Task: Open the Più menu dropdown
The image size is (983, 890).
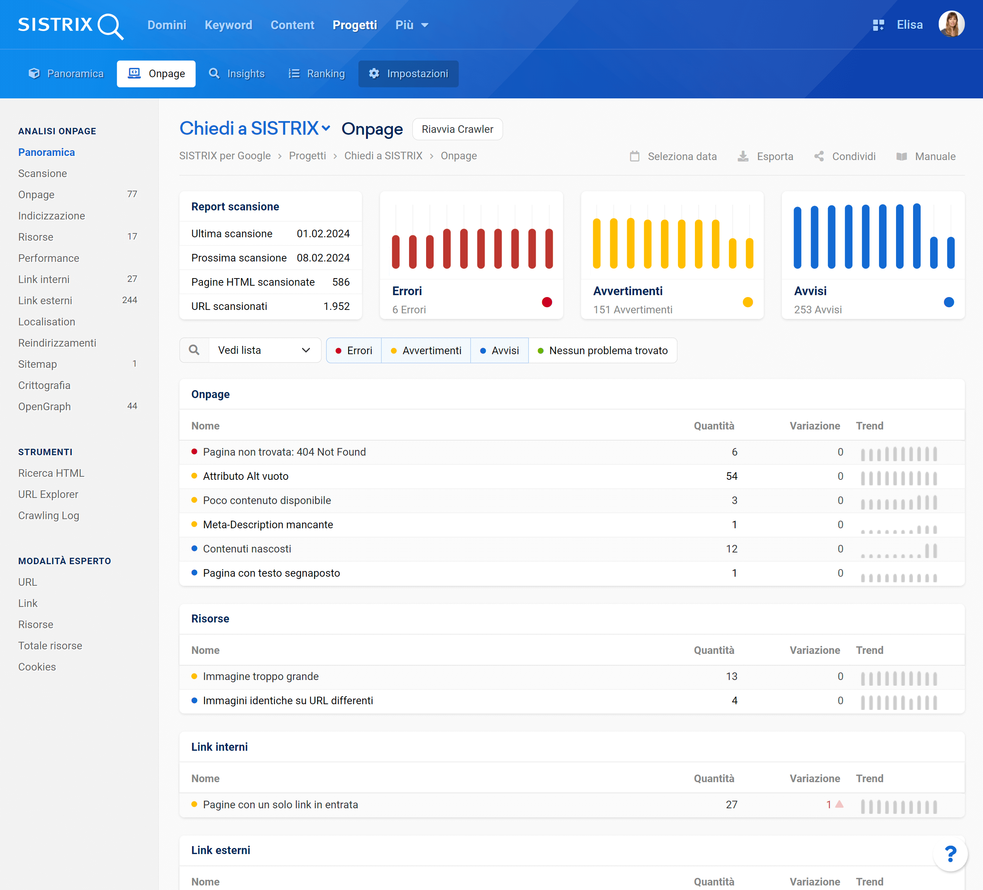Action: (412, 25)
